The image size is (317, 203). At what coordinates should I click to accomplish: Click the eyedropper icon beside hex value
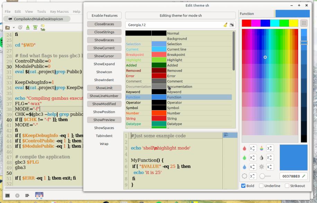pos(304,176)
